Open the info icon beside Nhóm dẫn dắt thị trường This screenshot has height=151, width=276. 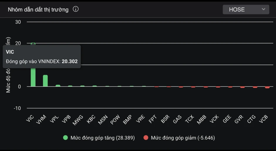click(x=76, y=9)
